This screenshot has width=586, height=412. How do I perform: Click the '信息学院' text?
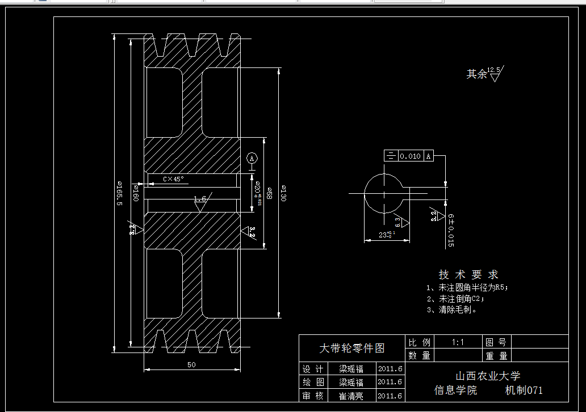[455, 390]
